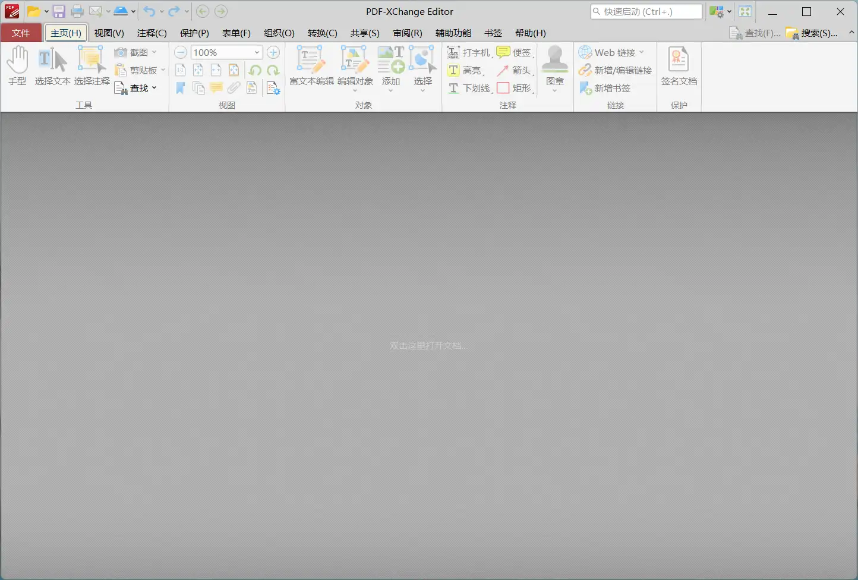Viewport: 858px width, 580px height.
Task: Activate the 选择文本 tool
Action: point(52,64)
